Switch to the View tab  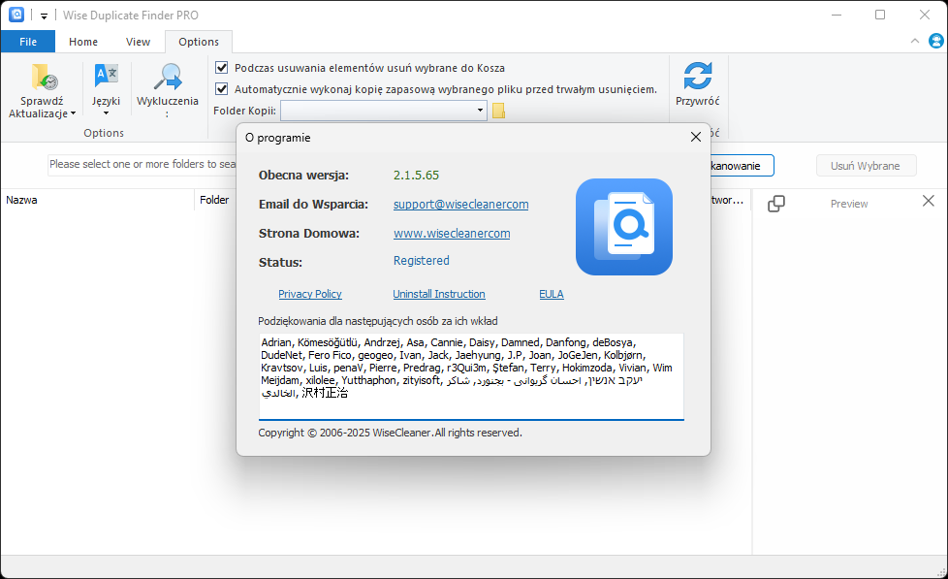pos(138,42)
